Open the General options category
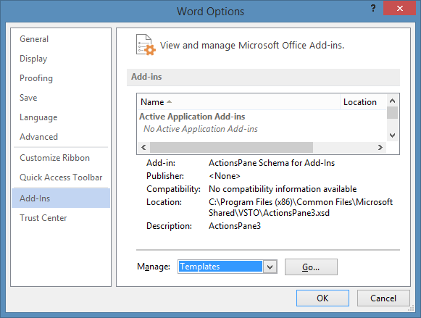This screenshot has width=421, height=318. click(61, 39)
